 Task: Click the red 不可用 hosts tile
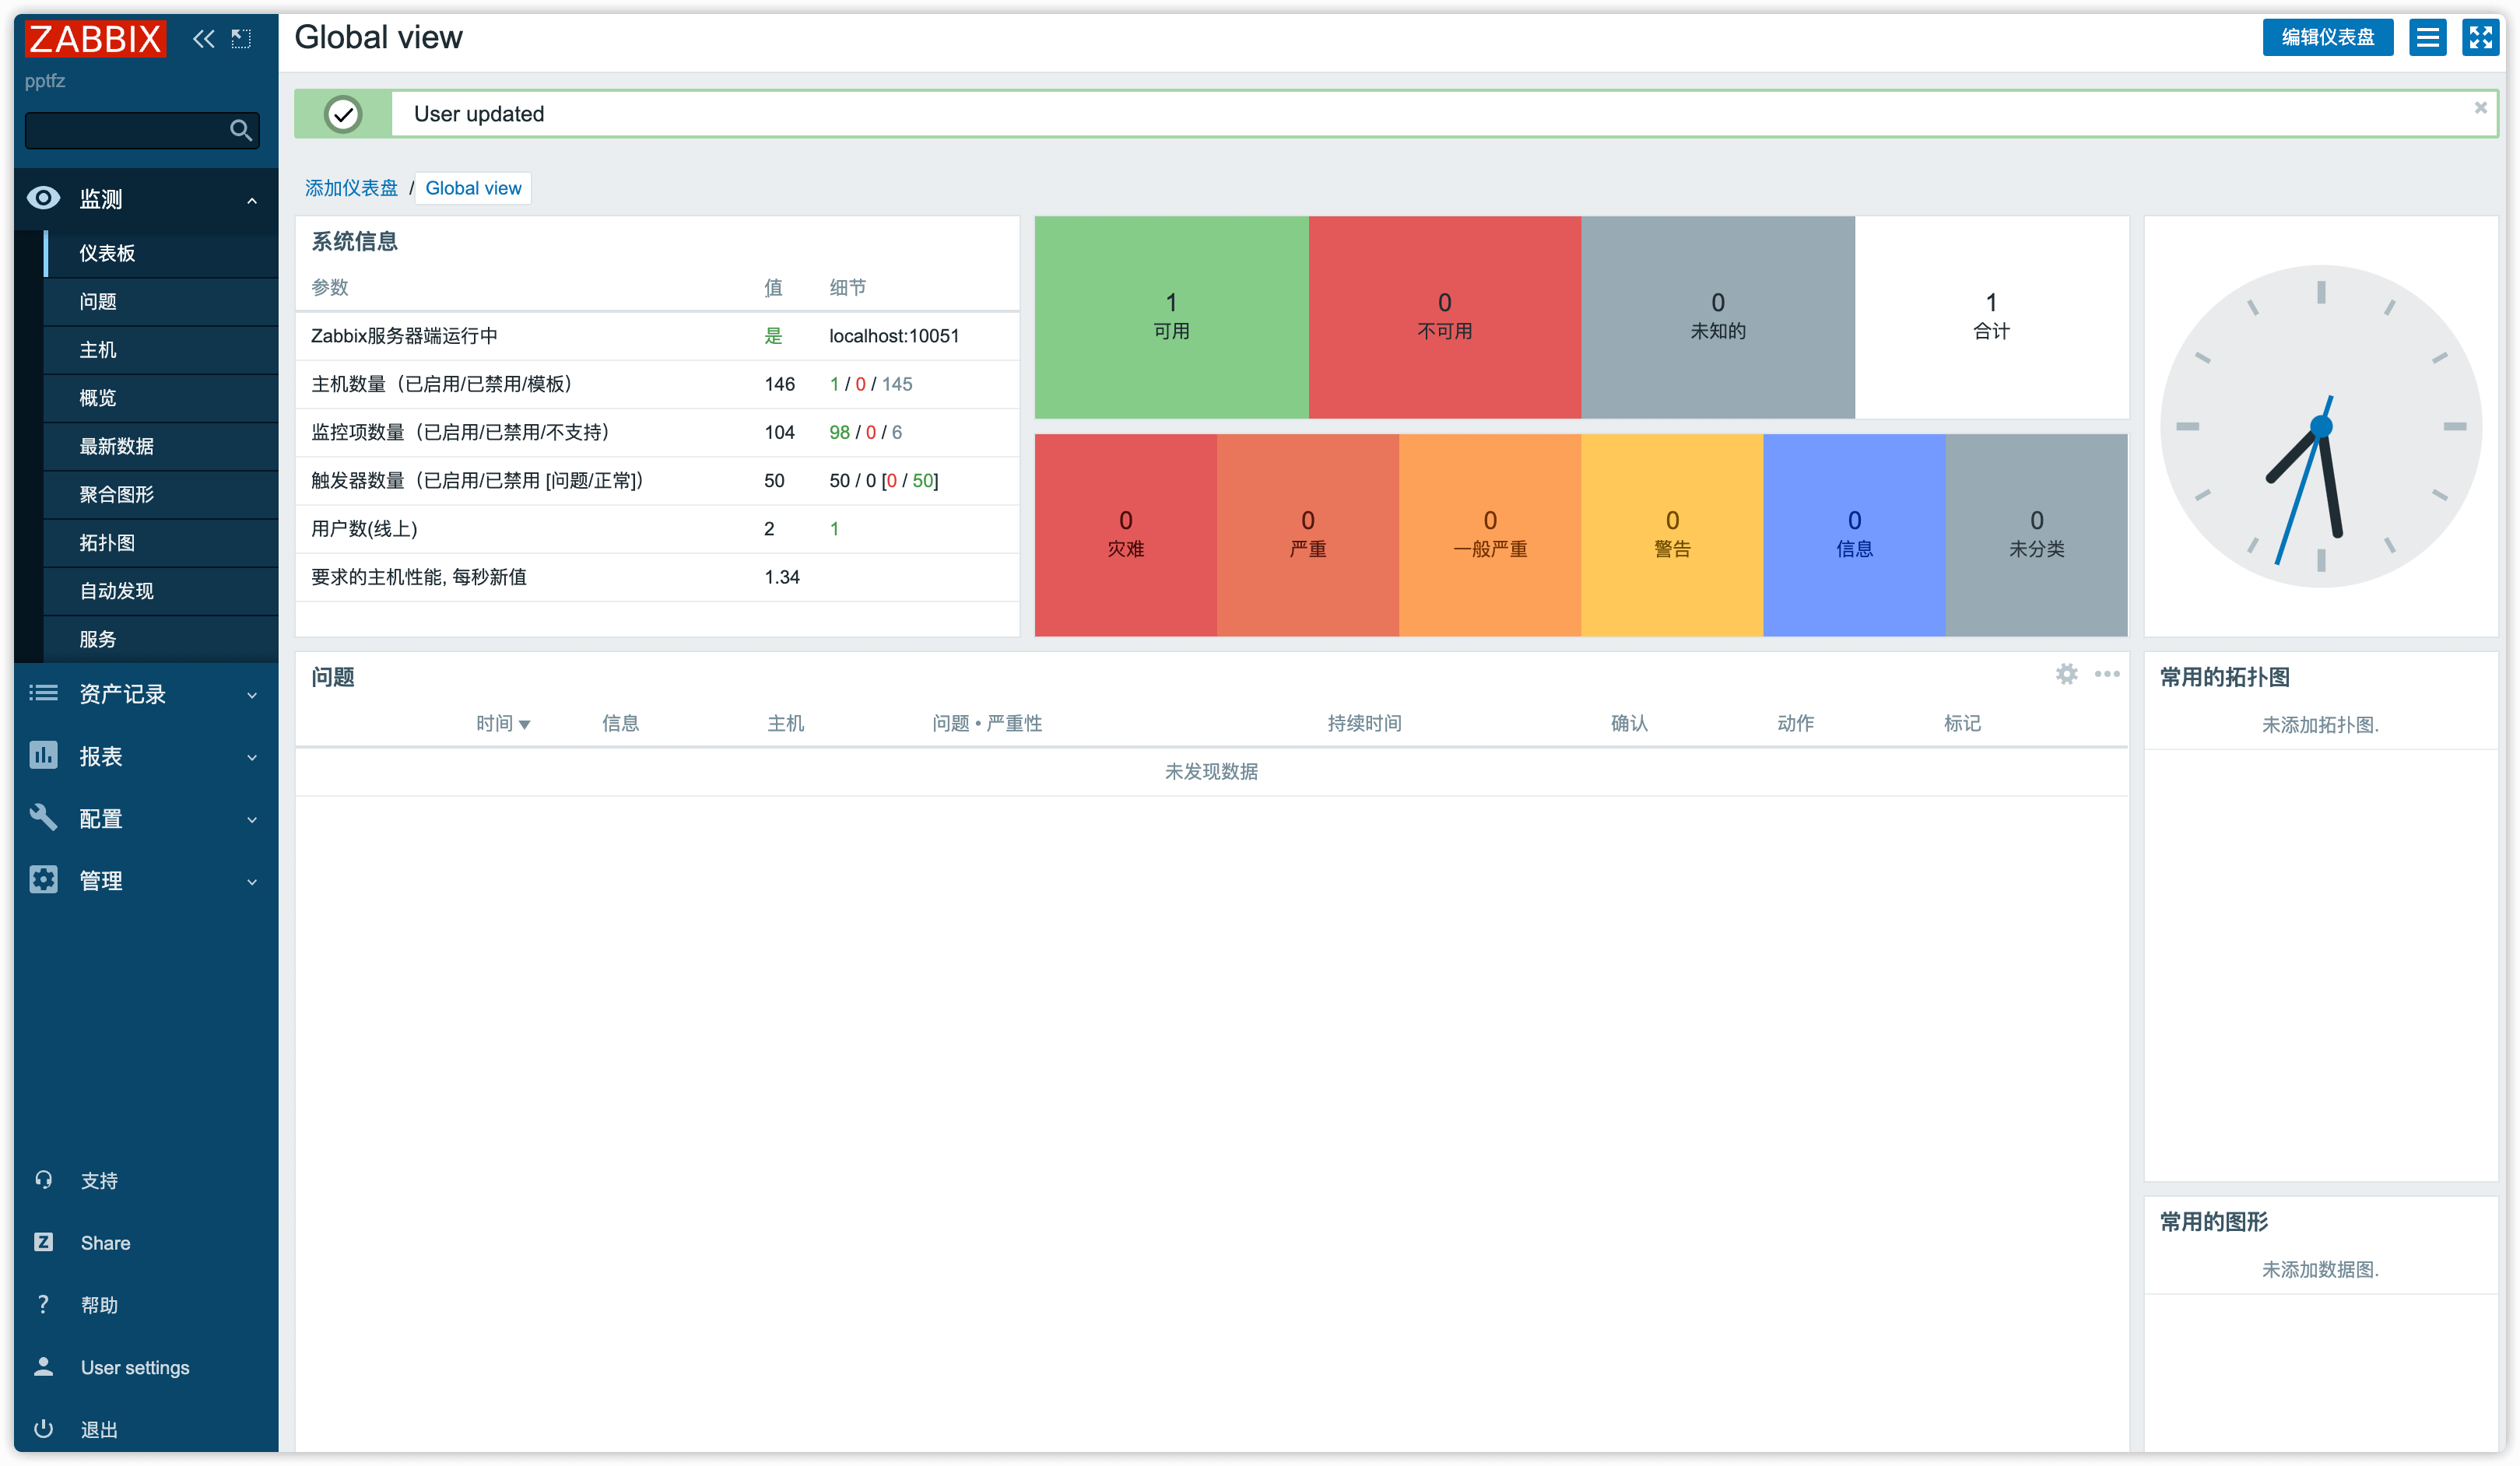pos(1444,317)
